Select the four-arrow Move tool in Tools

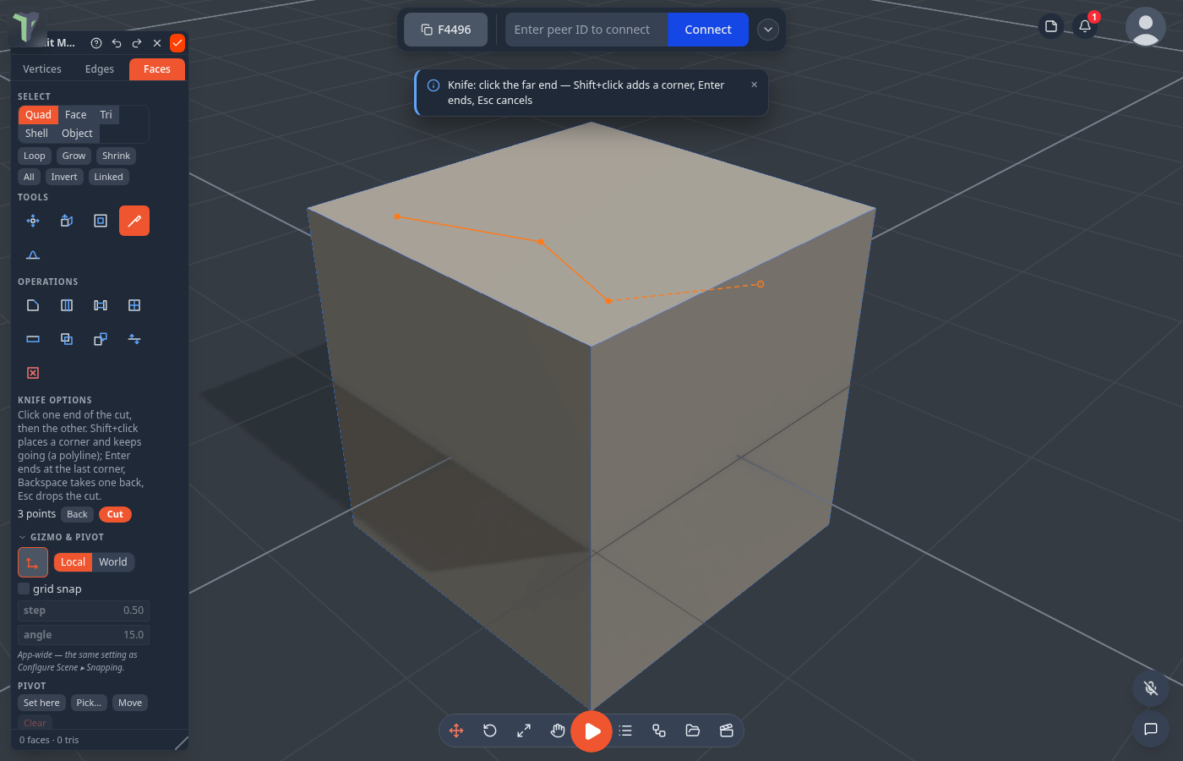(x=33, y=221)
